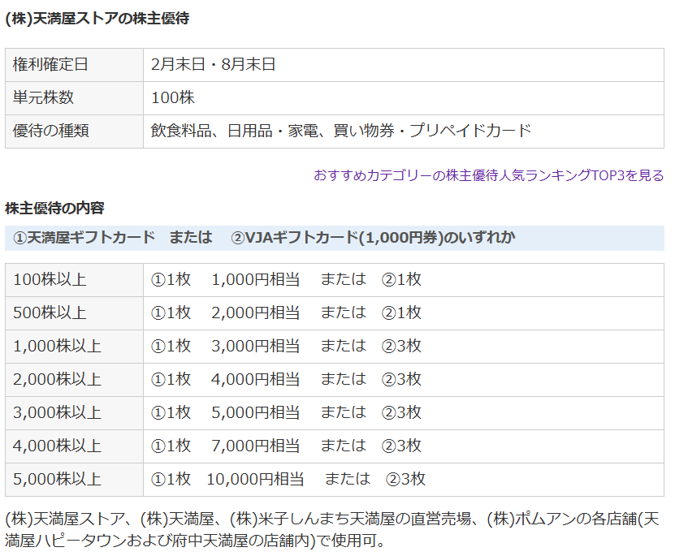This screenshot has width=675, height=556.
Task: Click the 500株以上 row label
Action: tap(74, 312)
